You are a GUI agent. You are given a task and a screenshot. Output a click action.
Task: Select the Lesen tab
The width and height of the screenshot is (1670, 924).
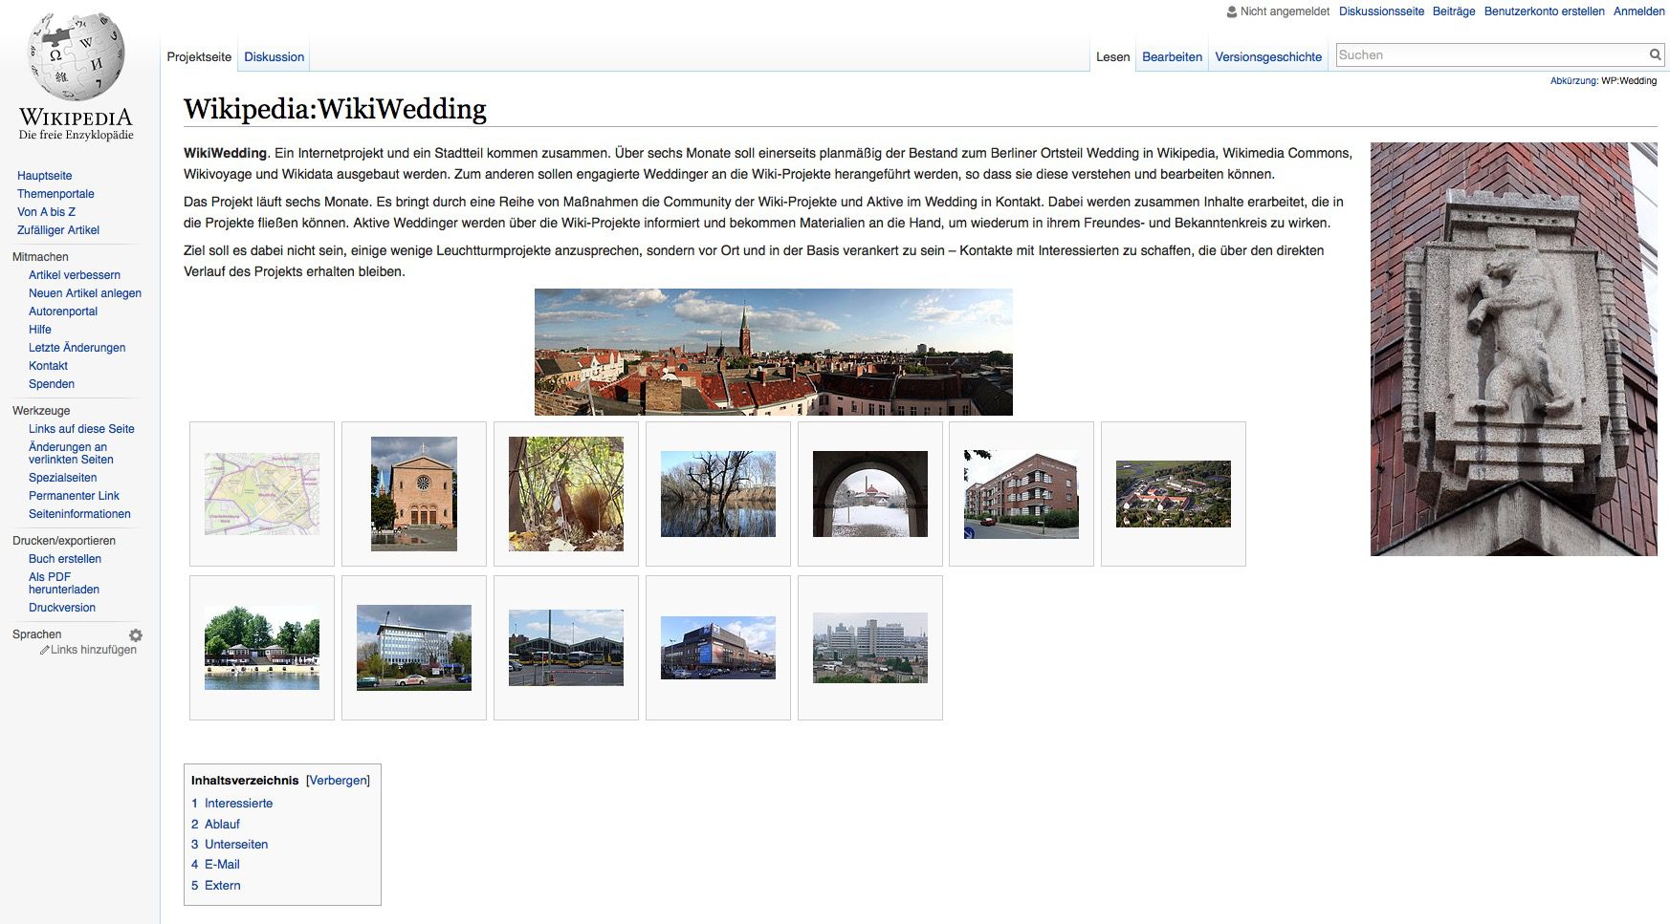1112,56
